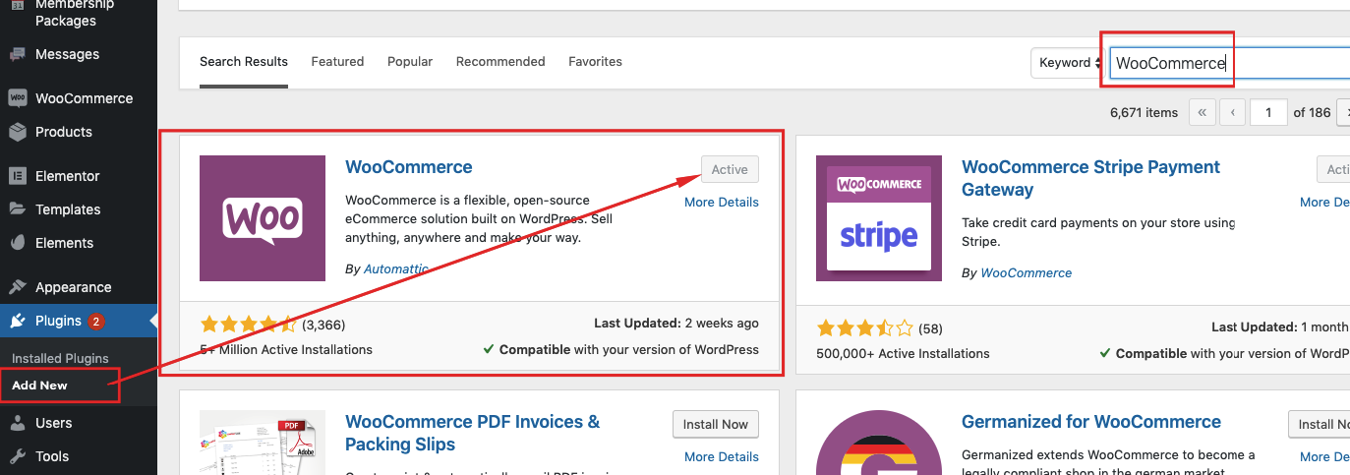Click the 6,671 items count text

click(x=1144, y=112)
